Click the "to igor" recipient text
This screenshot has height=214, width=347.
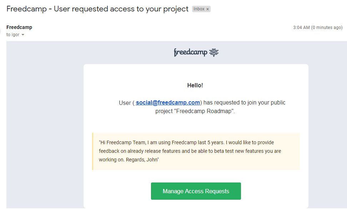pos(13,35)
